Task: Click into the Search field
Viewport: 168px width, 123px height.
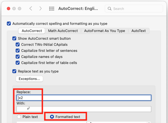Action: (134, 9)
